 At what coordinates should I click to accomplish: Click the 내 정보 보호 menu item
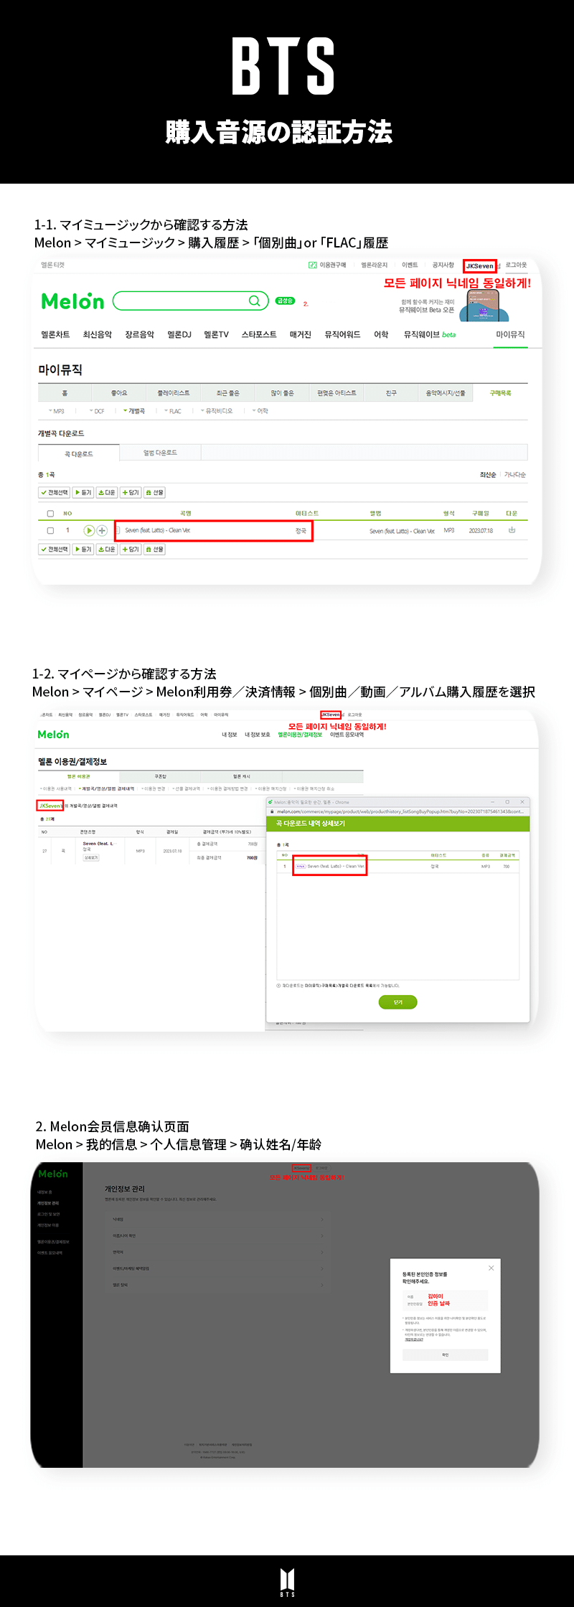(258, 735)
